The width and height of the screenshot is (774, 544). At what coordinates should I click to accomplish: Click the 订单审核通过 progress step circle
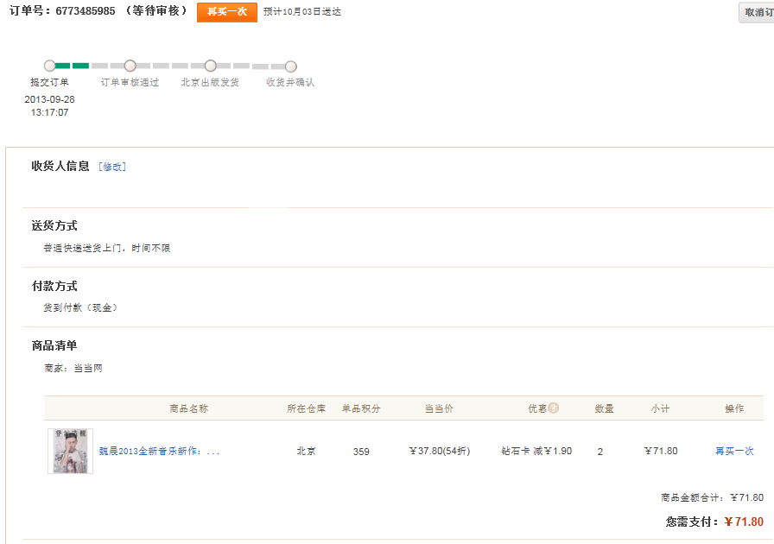130,66
